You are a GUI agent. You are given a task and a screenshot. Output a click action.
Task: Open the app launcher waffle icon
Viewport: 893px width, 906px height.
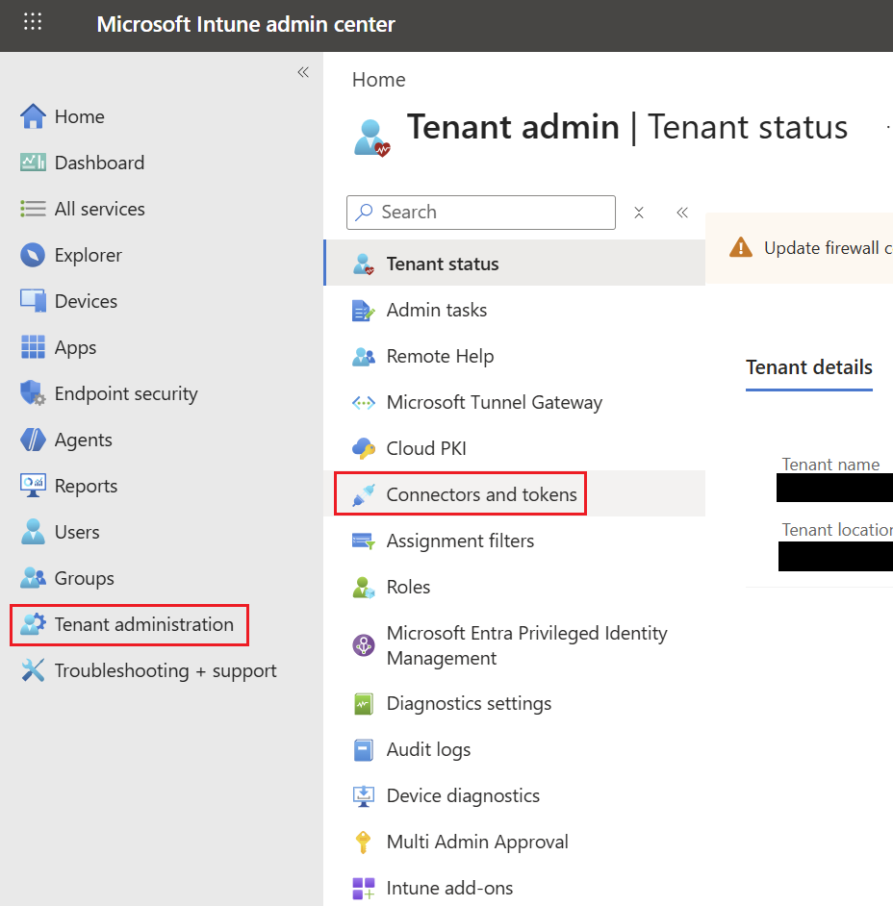(33, 22)
